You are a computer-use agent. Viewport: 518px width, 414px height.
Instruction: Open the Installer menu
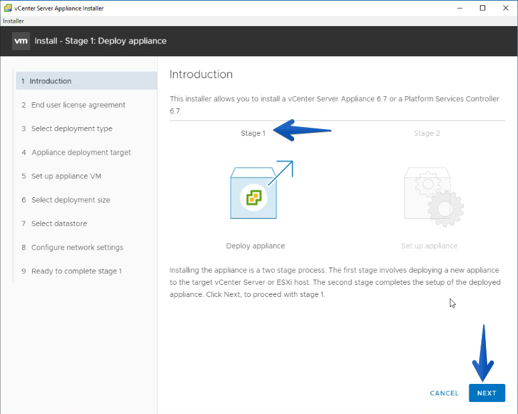(13, 21)
